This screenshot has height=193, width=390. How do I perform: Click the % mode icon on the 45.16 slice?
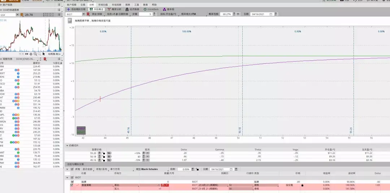tap(109, 160)
